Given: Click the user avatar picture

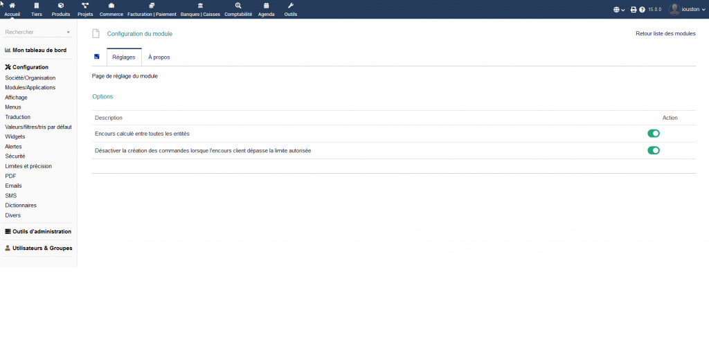Looking at the screenshot, I should click(674, 9).
